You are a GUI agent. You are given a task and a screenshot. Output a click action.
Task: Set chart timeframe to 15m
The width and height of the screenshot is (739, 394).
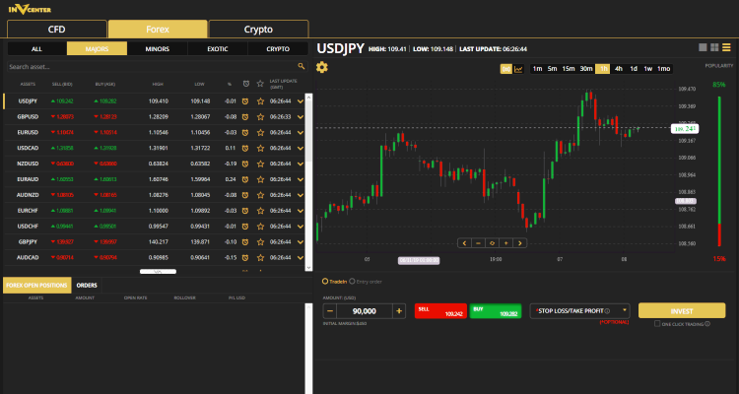pyautogui.click(x=569, y=69)
